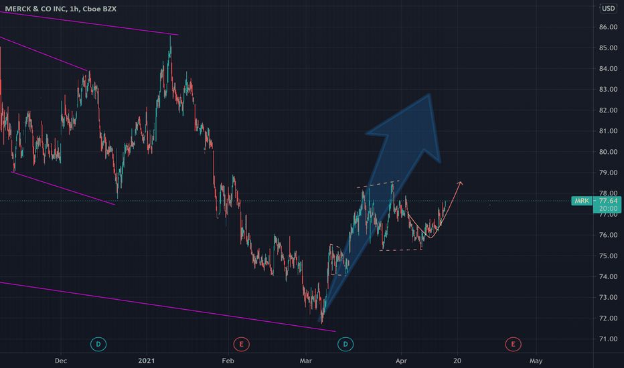The width and height of the screenshot is (624, 368).
Task: Click the 20 date axis label
Action: (457, 361)
